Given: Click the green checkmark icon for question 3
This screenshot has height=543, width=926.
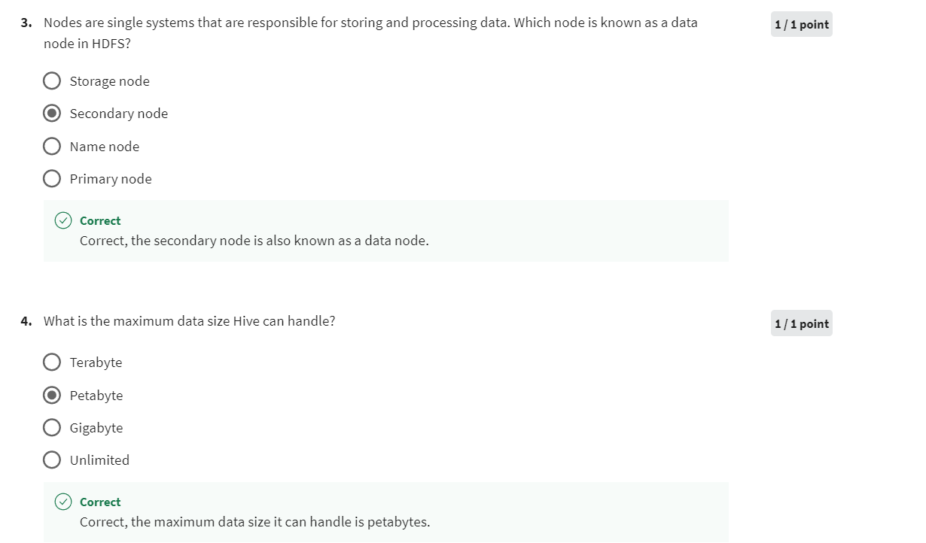Looking at the screenshot, I should (x=64, y=220).
